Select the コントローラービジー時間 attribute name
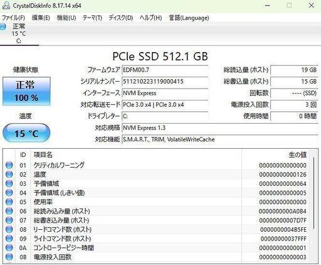The height and width of the screenshot is (265, 321). [x=63, y=248]
